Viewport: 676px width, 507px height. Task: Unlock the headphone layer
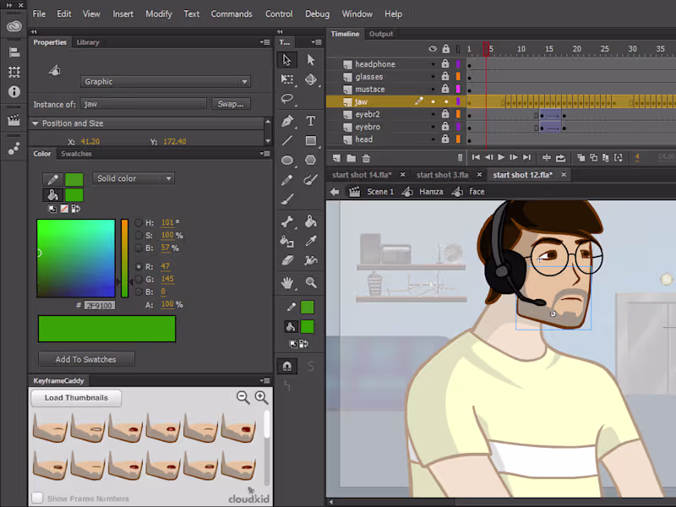tap(445, 64)
